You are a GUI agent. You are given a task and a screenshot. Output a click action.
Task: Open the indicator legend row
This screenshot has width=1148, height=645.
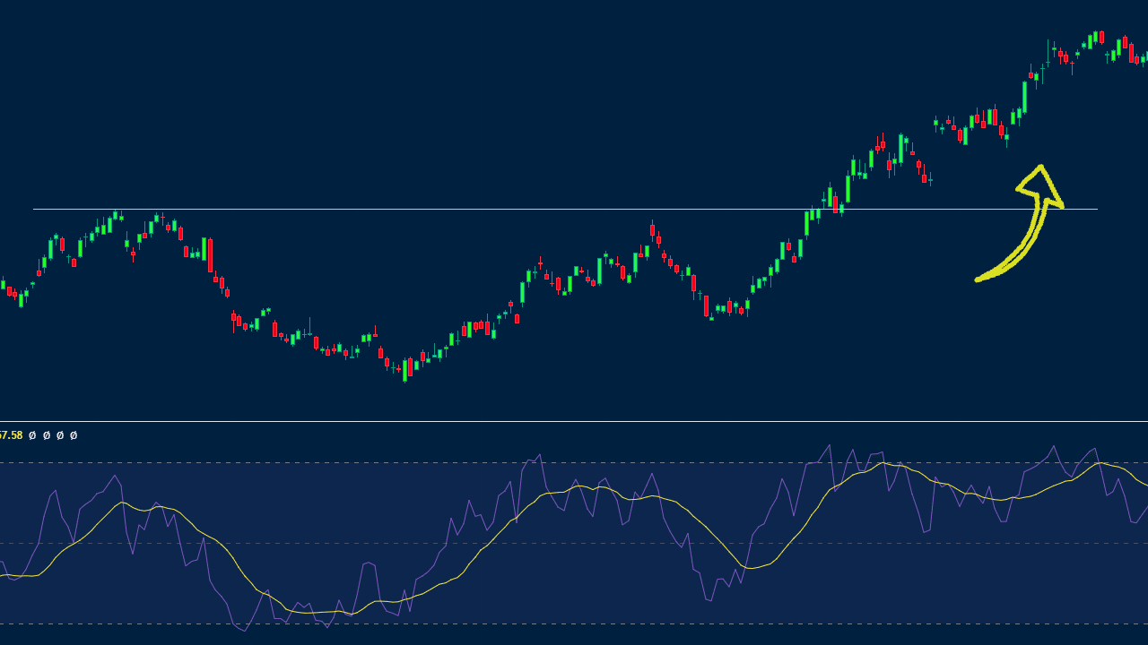click(40, 436)
